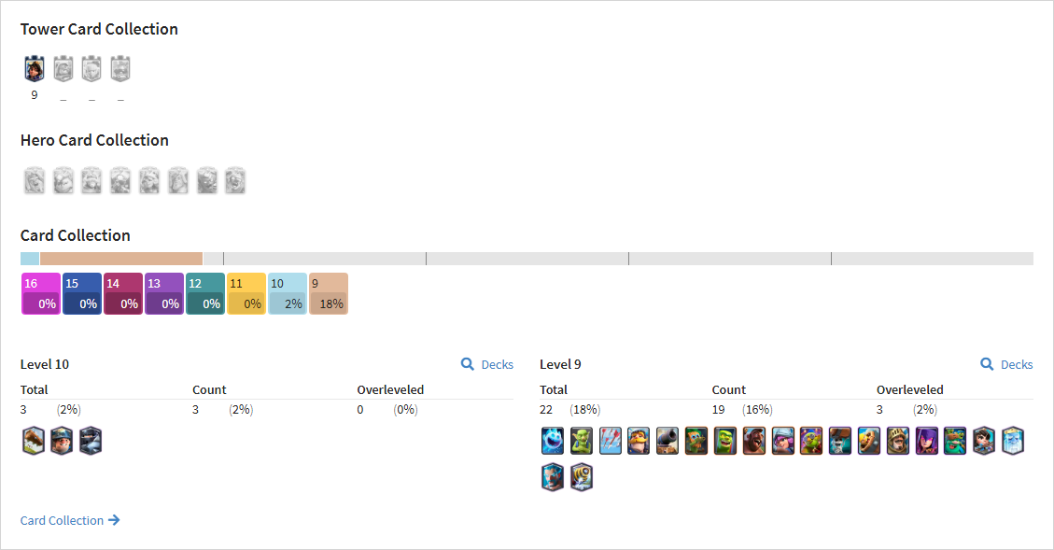Click the Cannon card icon
The width and height of the screenshot is (1054, 550).
tap(668, 441)
